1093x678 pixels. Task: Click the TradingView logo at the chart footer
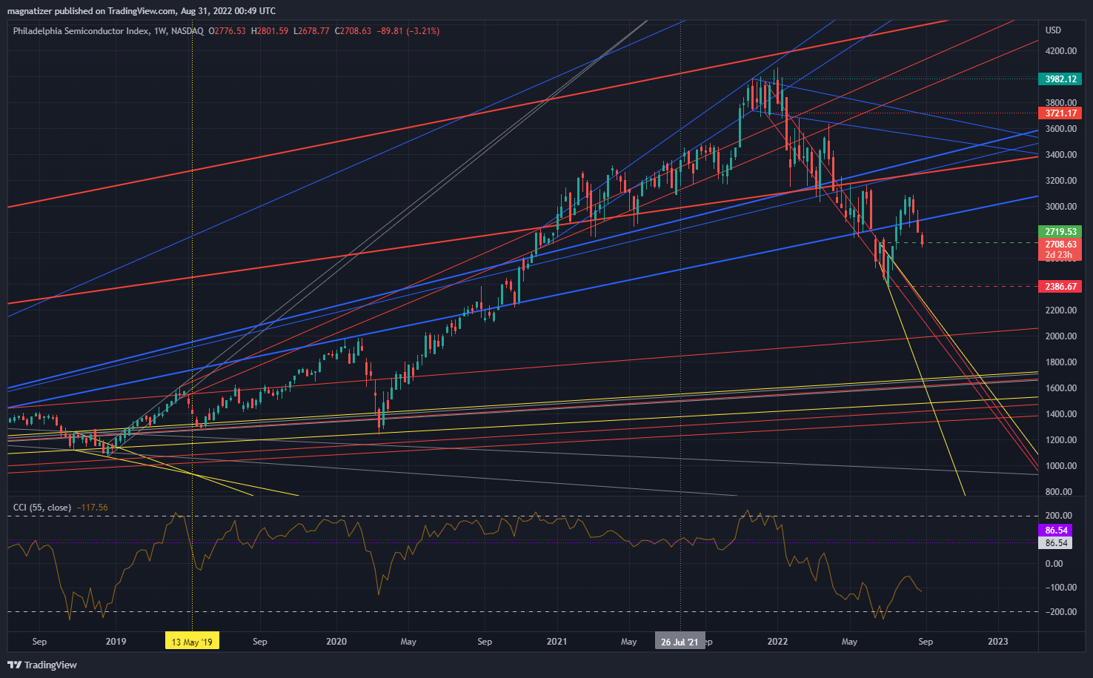point(42,665)
